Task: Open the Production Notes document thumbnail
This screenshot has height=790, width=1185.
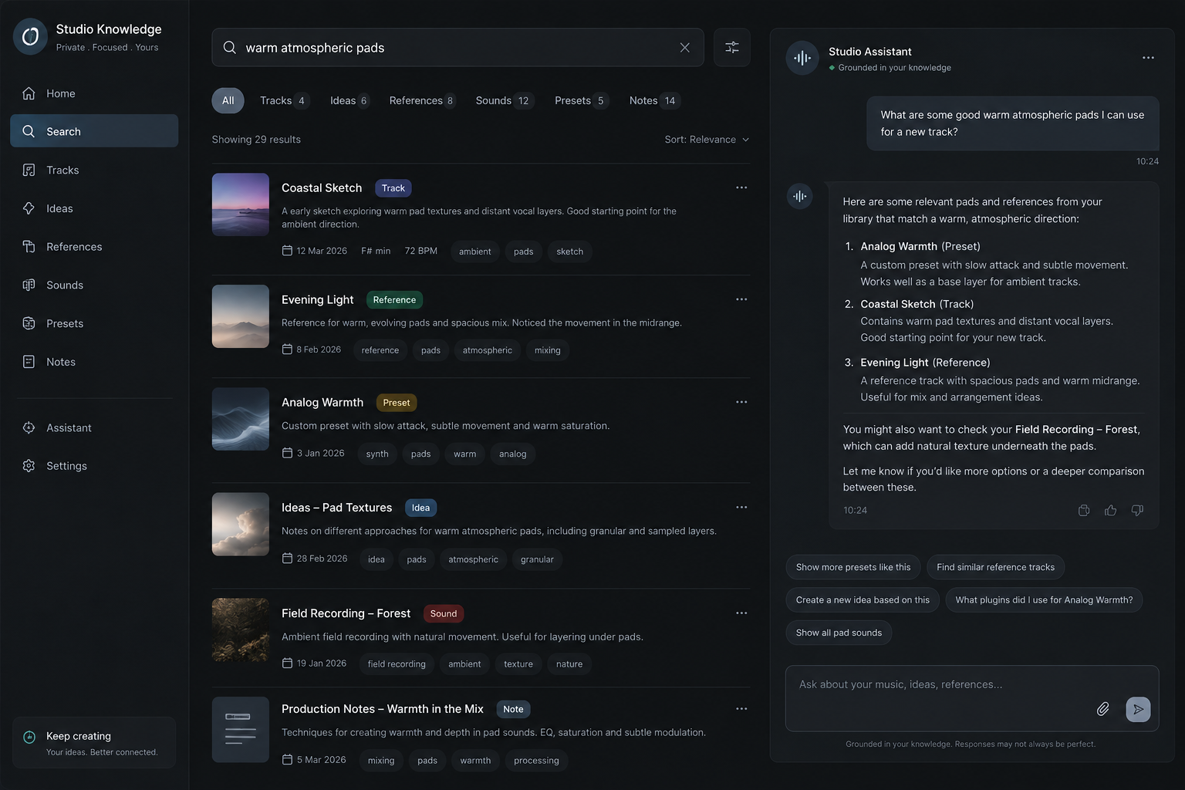Action: tap(241, 730)
